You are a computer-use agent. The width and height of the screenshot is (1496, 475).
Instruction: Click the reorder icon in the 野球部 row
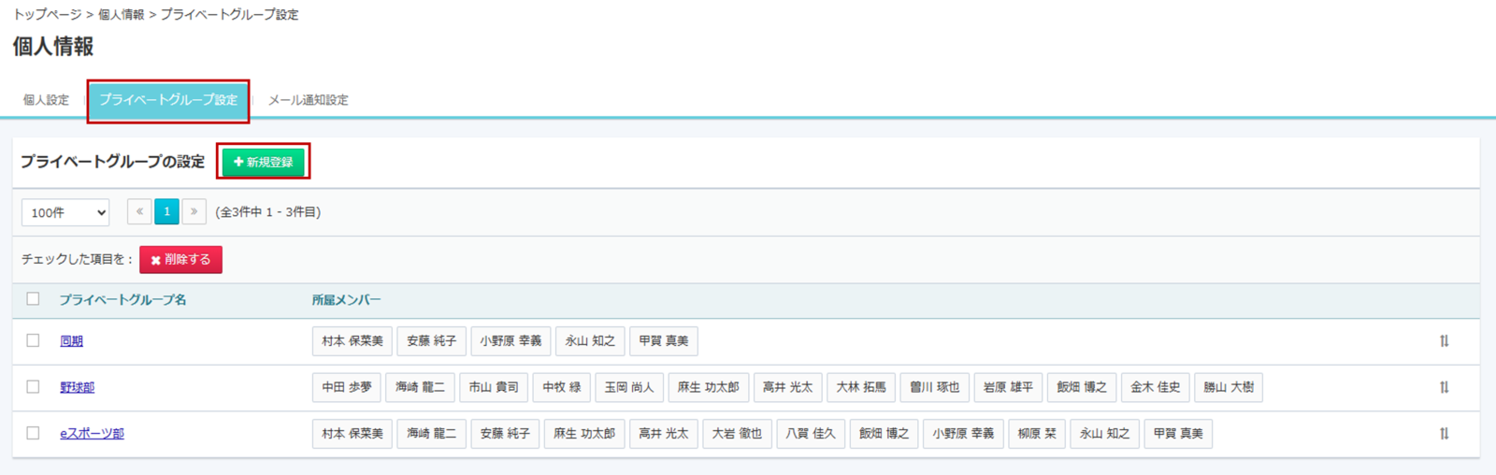1445,387
